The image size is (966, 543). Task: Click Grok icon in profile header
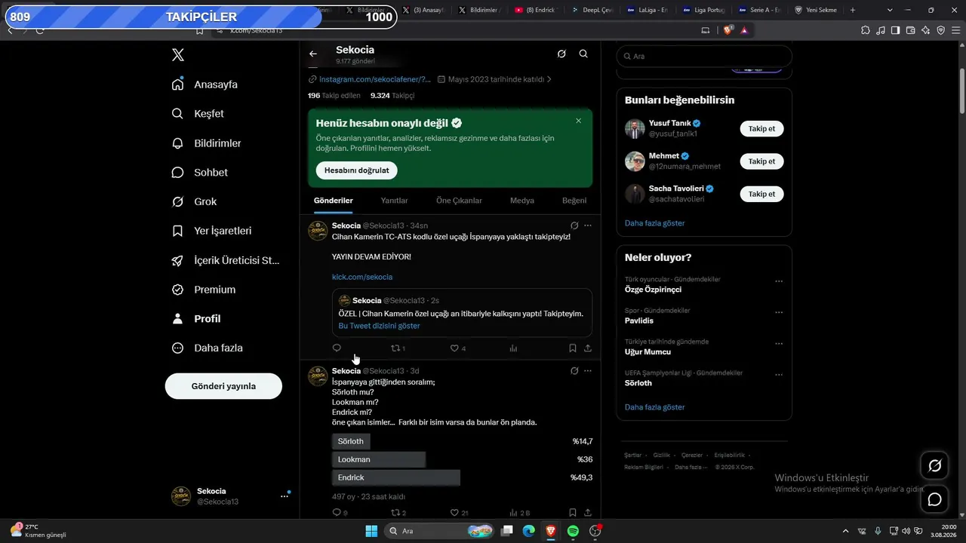coord(561,54)
